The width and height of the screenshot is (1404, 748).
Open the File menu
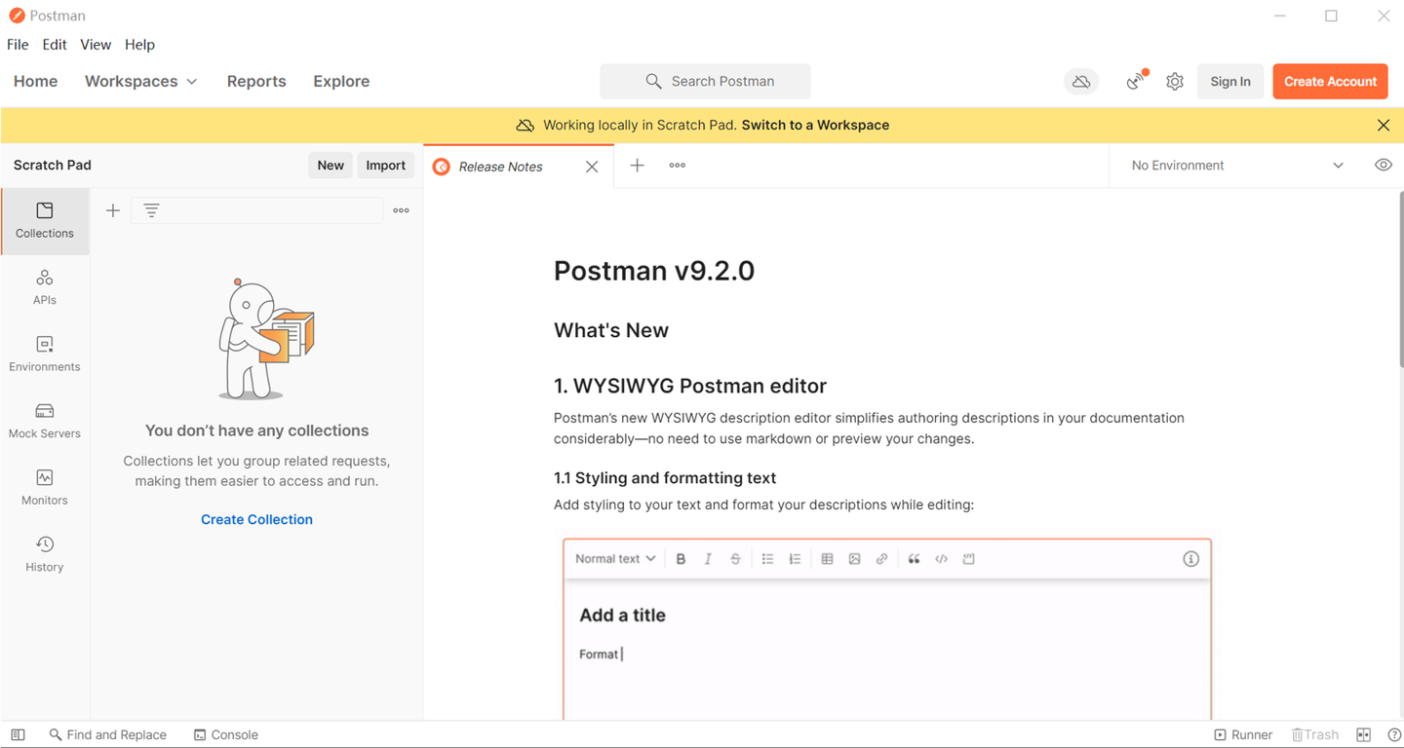pyautogui.click(x=18, y=44)
